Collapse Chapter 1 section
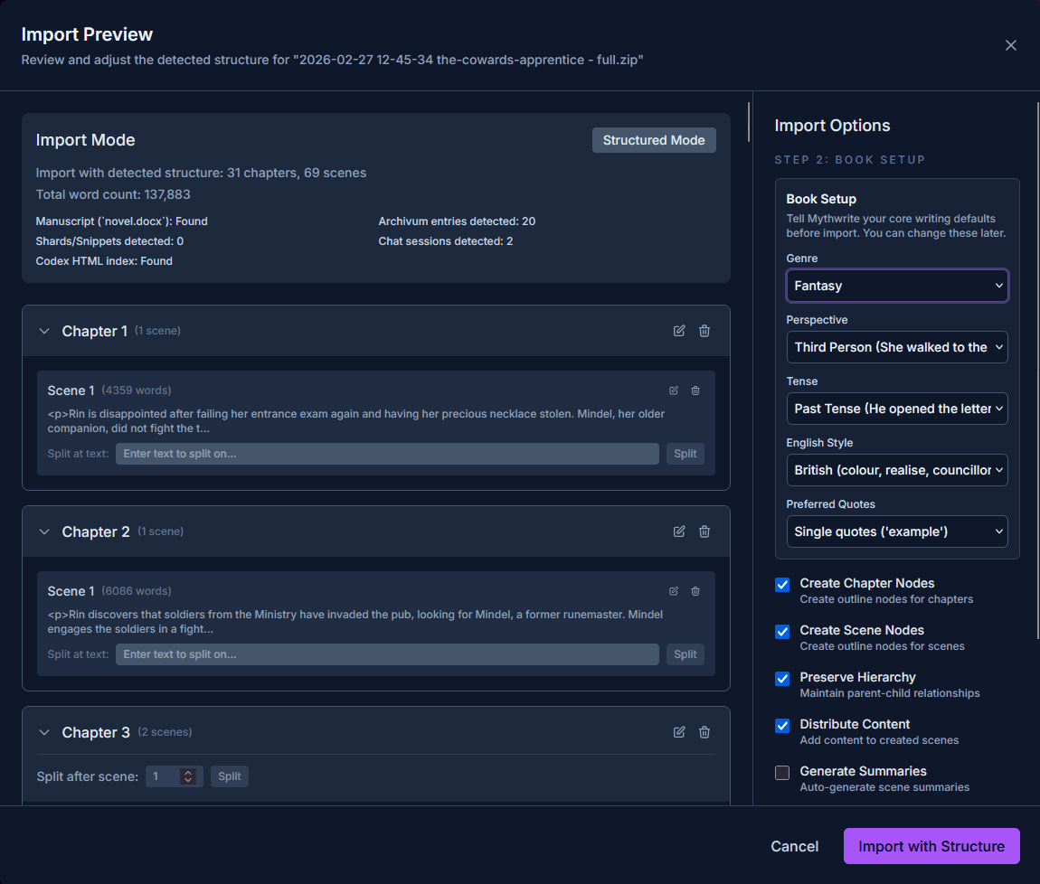Viewport: 1040px width, 884px height. (x=44, y=331)
